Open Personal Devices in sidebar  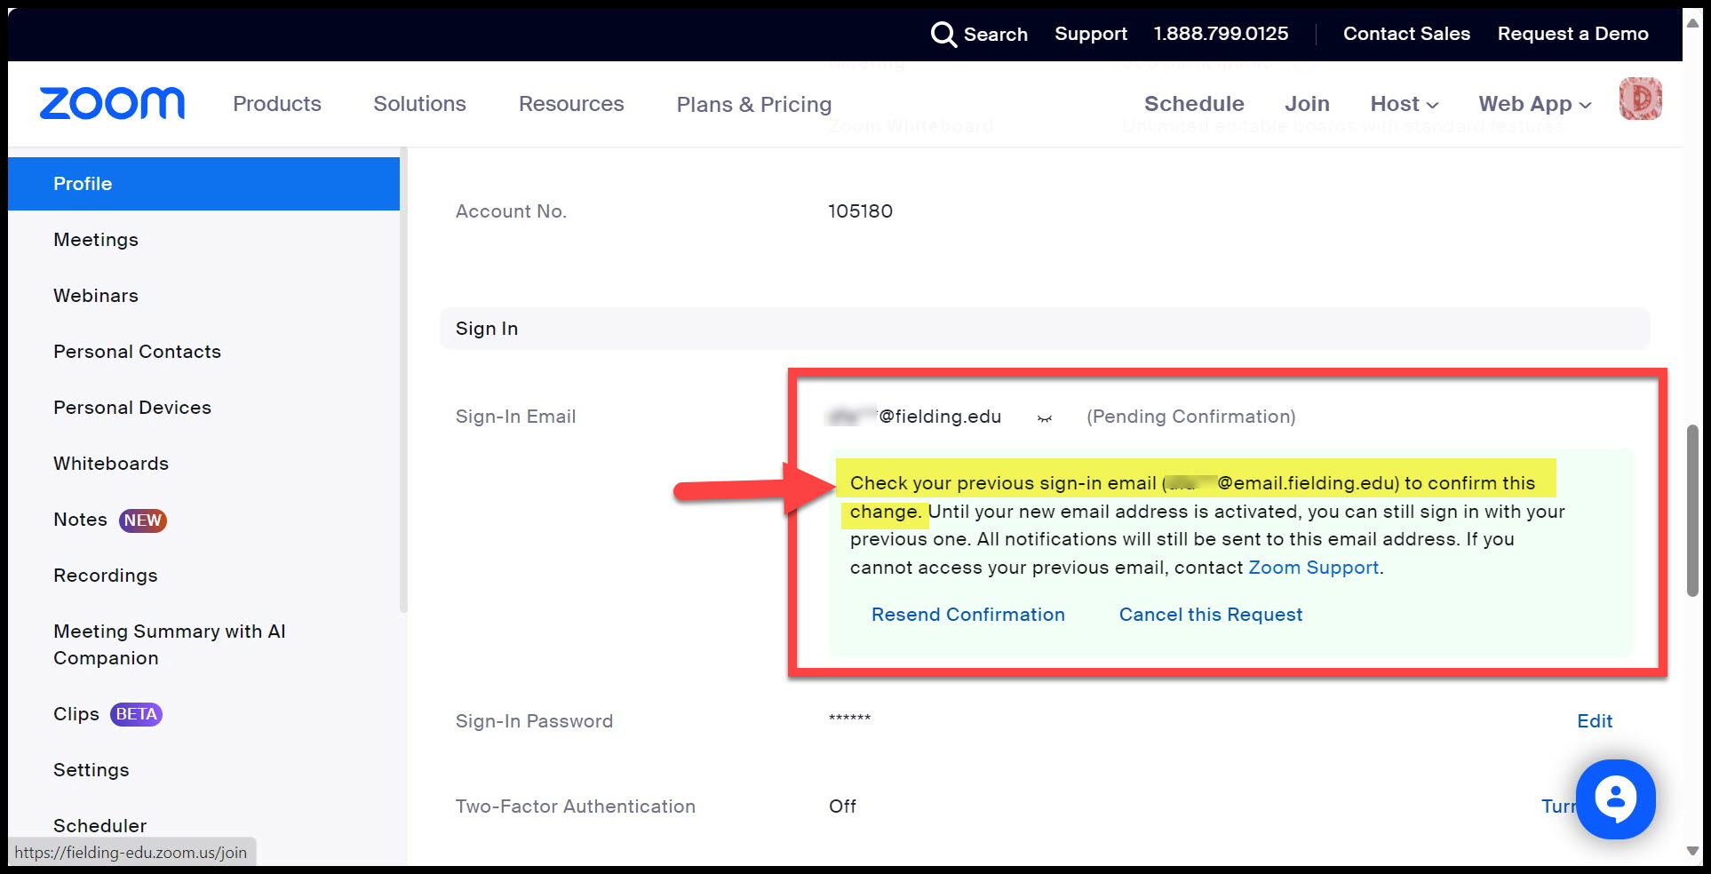tap(132, 408)
